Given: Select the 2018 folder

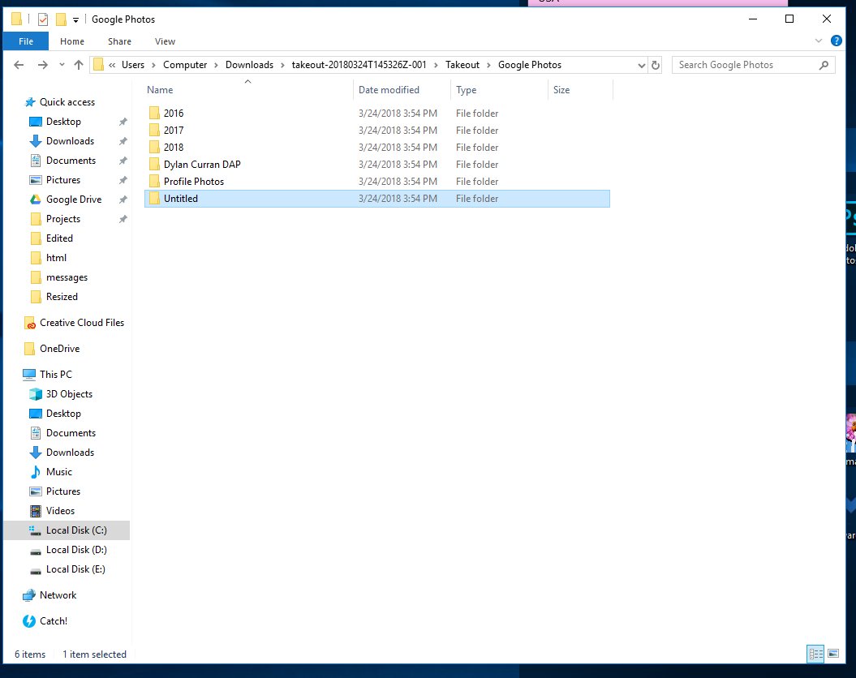Looking at the screenshot, I should [376, 148].
